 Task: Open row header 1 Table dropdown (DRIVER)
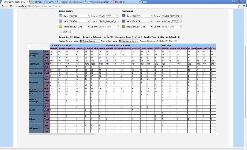tap(143, 16)
